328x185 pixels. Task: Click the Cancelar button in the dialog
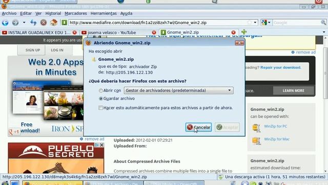pyautogui.click(x=198, y=127)
